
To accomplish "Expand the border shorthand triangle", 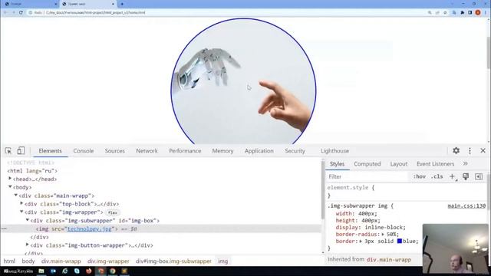I will click(361, 242).
